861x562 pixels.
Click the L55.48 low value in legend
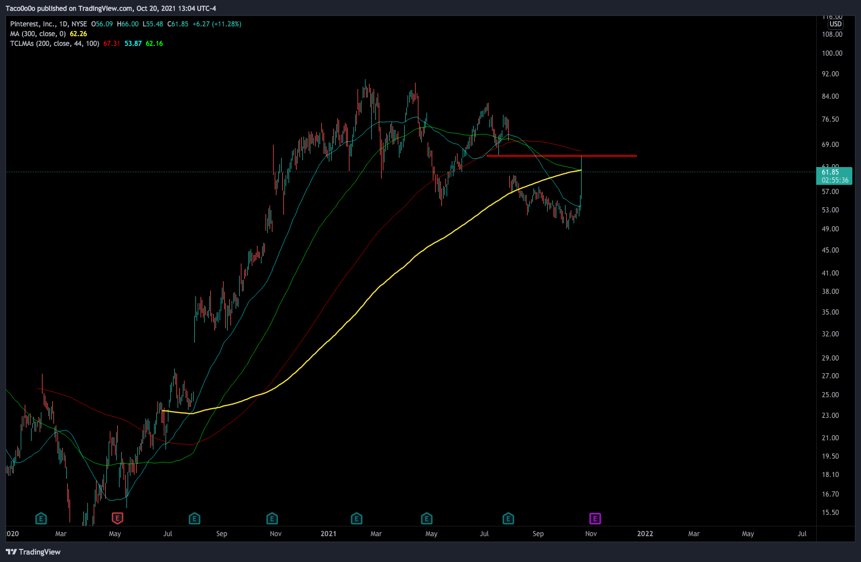coord(153,24)
